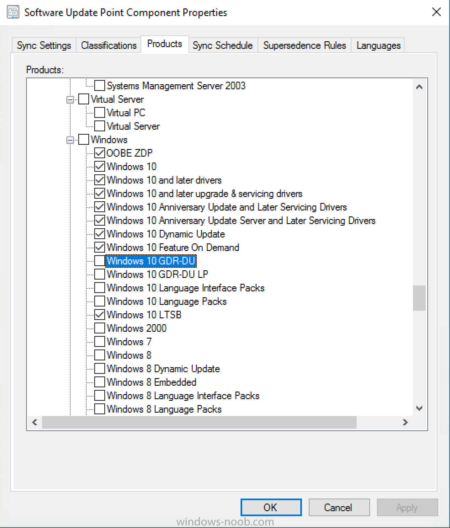Image resolution: width=450 pixels, height=528 pixels.
Task: Enable the Windows 10 GDR-DU LP checkbox
Action: (100, 275)
